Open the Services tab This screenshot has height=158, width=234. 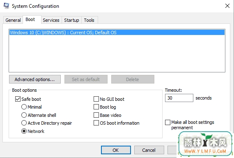tap(51, 20)
